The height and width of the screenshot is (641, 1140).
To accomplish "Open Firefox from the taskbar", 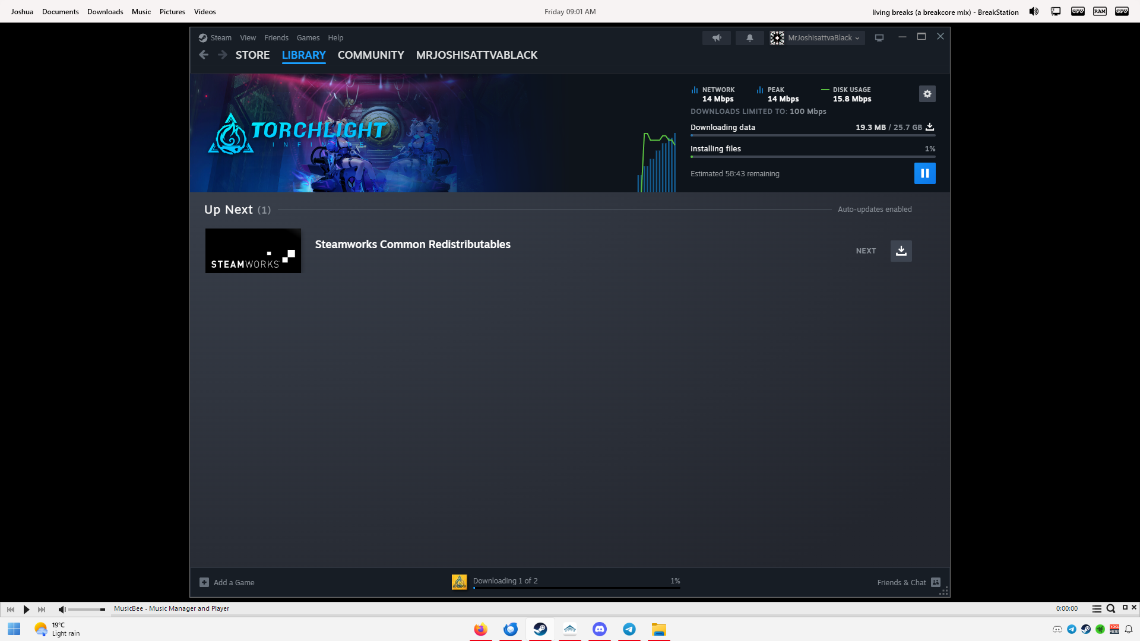I will (481, 629).
